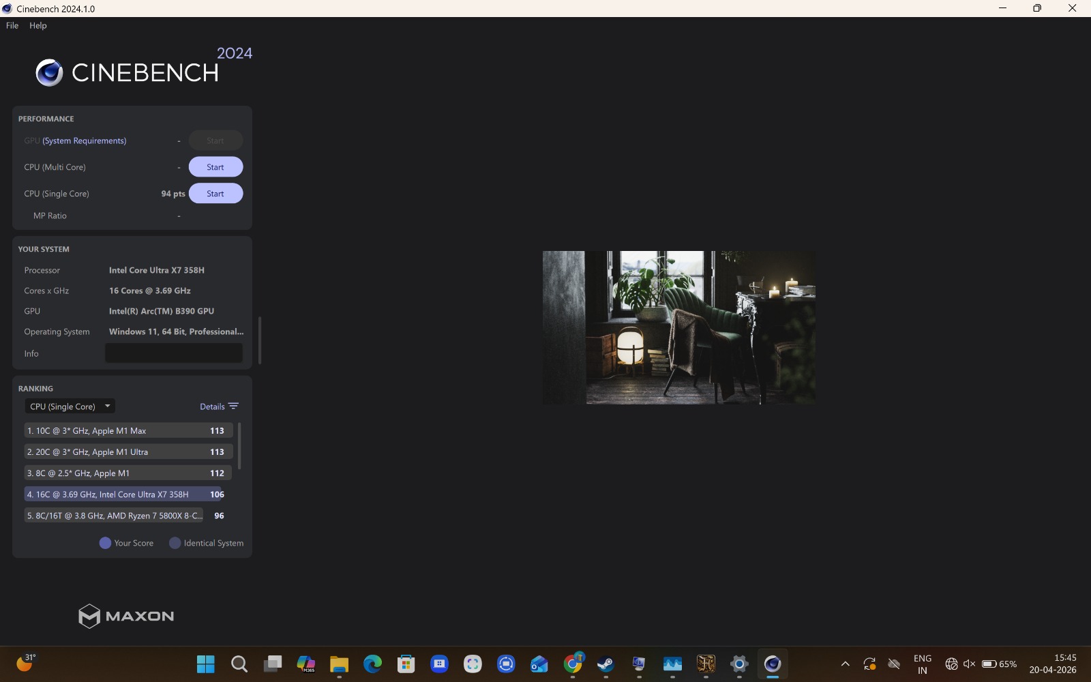This screenshot has width=1091, height=682.
Task: Click the Maxon logo at bottom left
Action: pos(126,616)
